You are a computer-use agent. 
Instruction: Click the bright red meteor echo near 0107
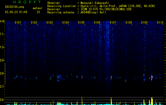[x=111, y=78]
